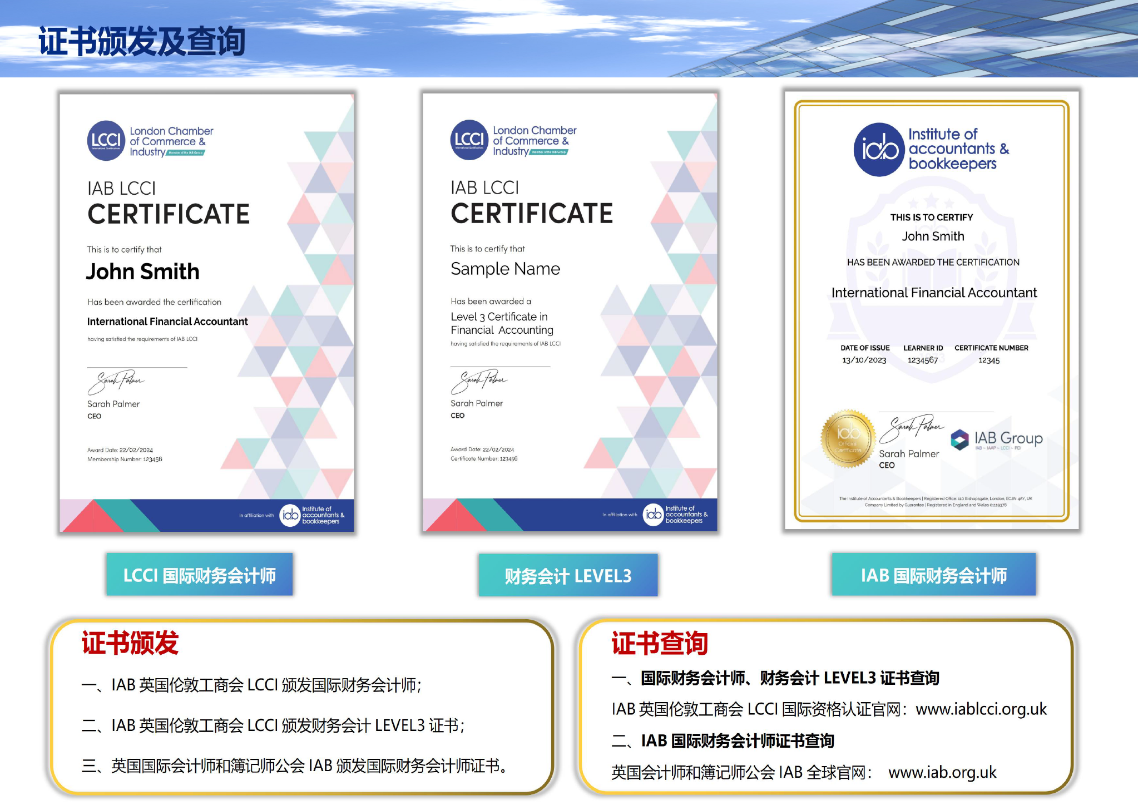
Task: Click Sarah Palmer signature on left certificate
Action: [x=116, y=382]
